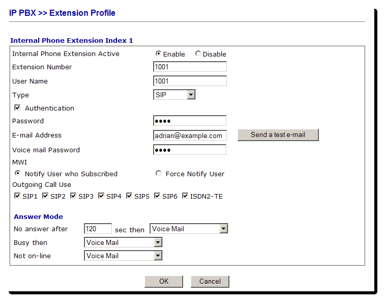The image size is (386, 303).
Task: Uncheck the SIP2 outgoing call checkbox
Action: coord(45,196)
